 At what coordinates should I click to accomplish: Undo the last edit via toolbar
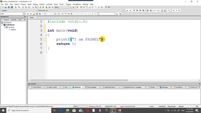click(x=16, y=7)
